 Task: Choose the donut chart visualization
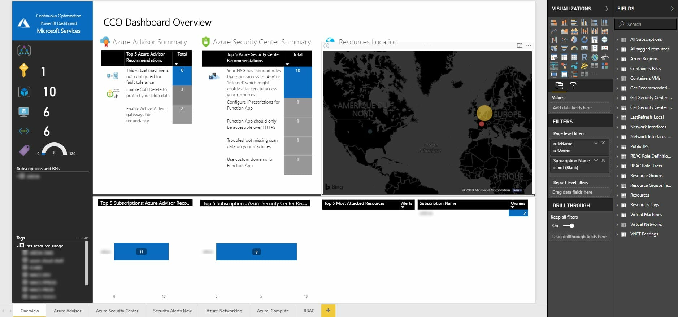584,40
